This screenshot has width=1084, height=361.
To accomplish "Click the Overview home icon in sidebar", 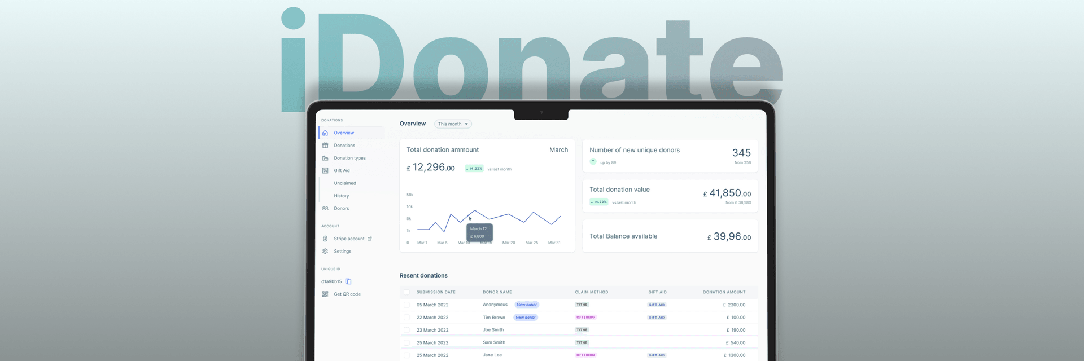I will tap(325, 133).
